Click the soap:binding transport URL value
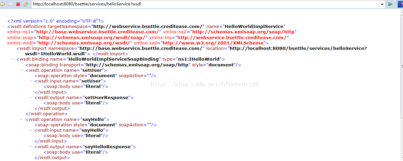403x161 pixels. (x=137, y=65)
